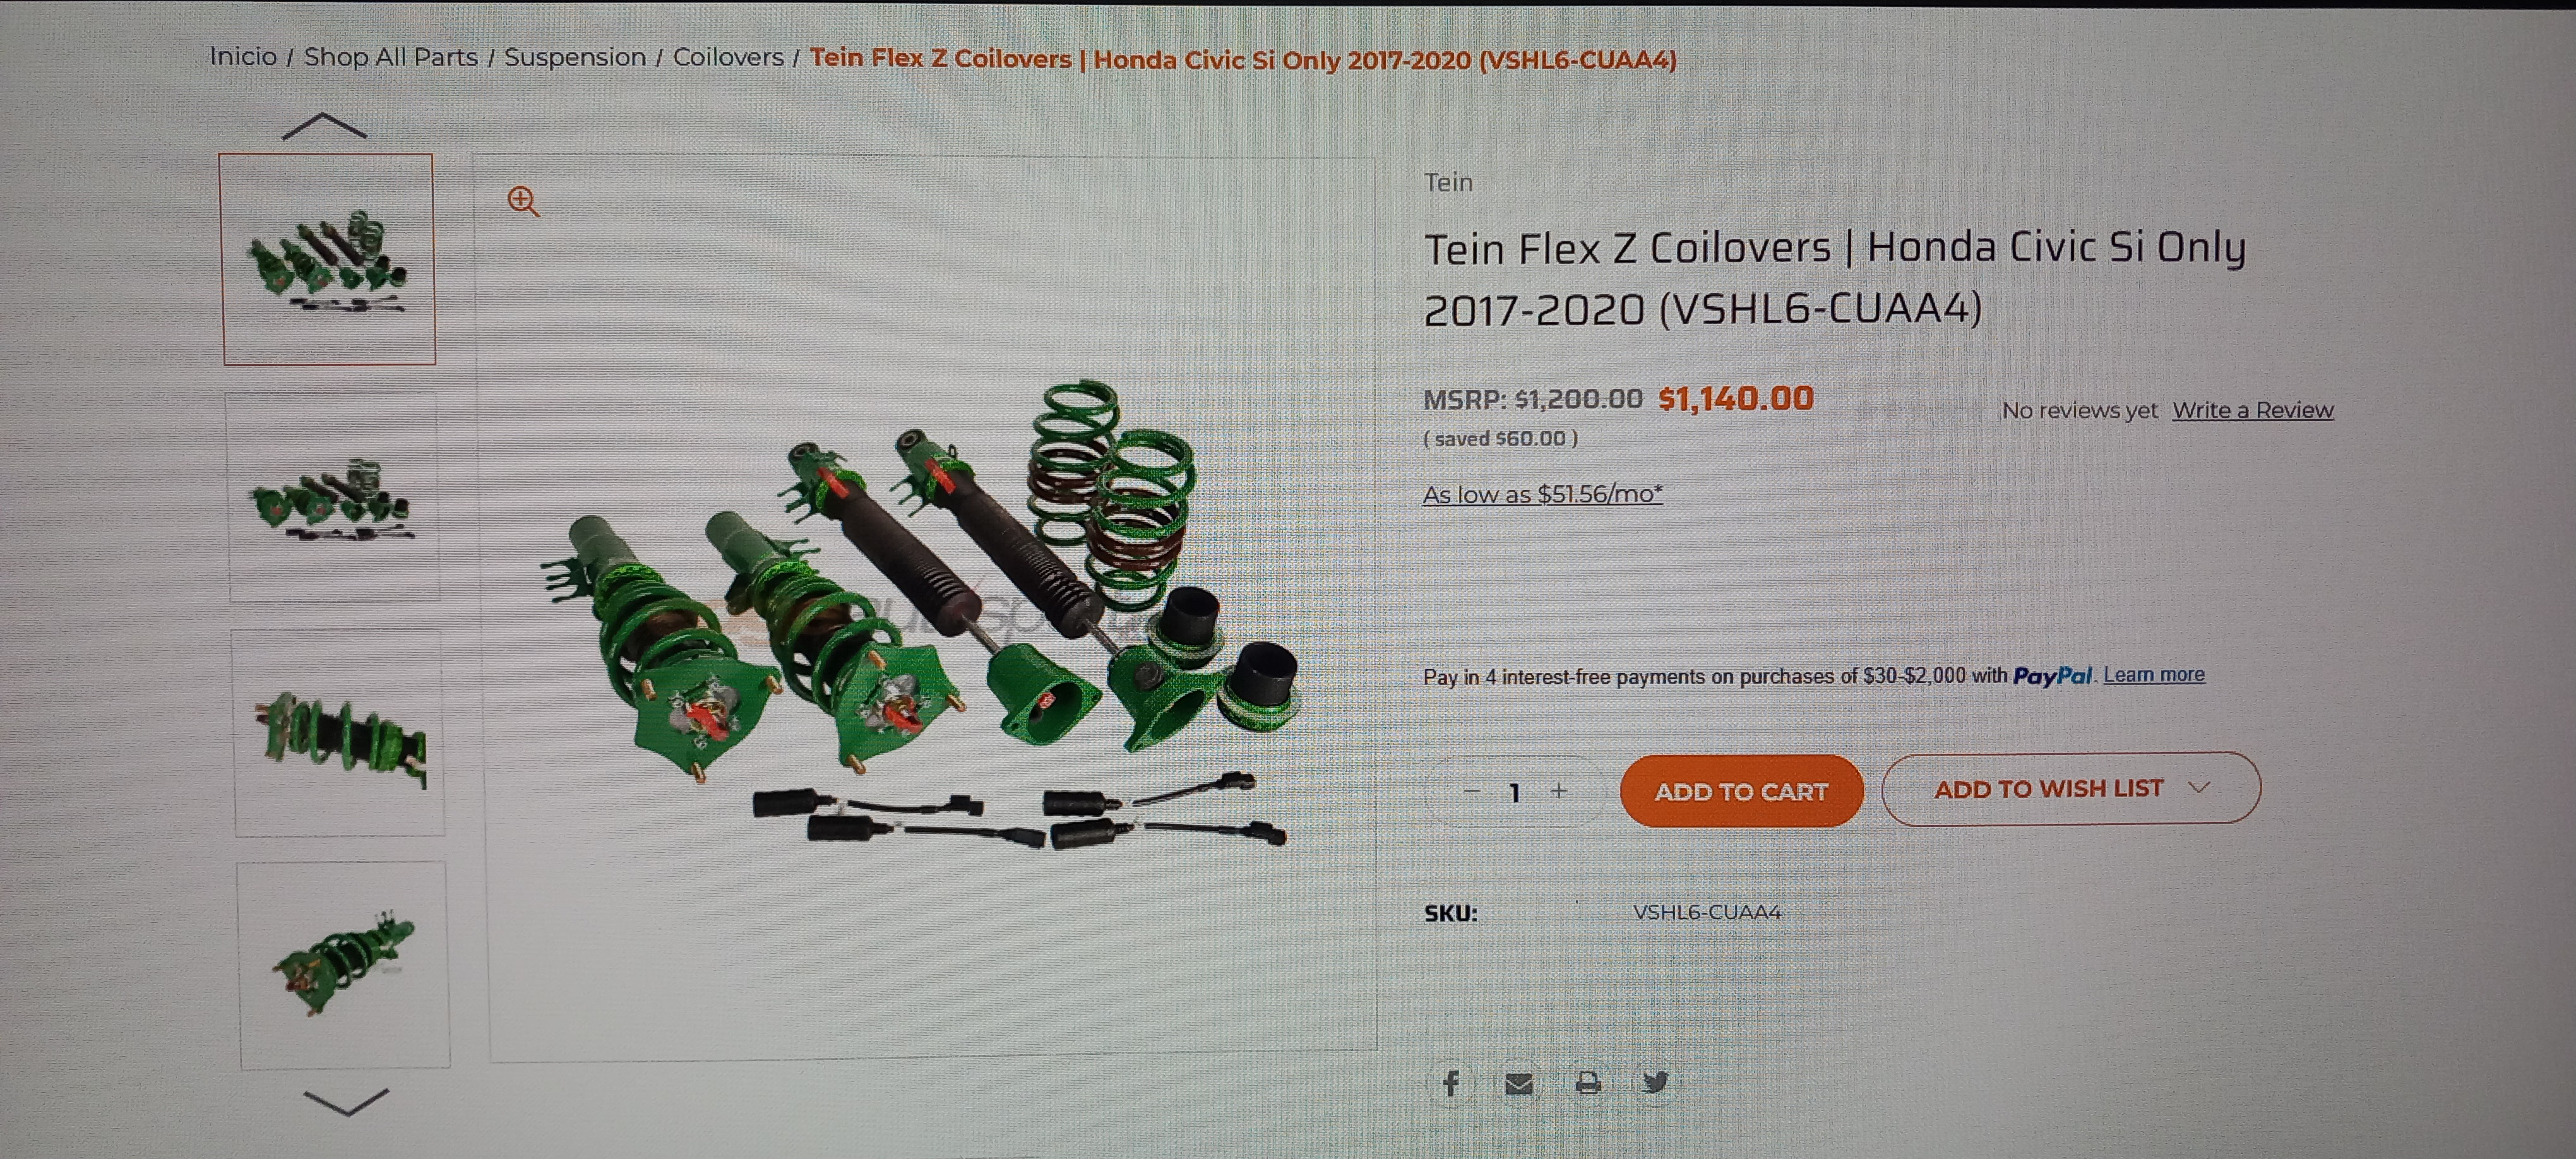
Task: Click up arrow above thumbnail gallery
Action: tap(324, 126)
